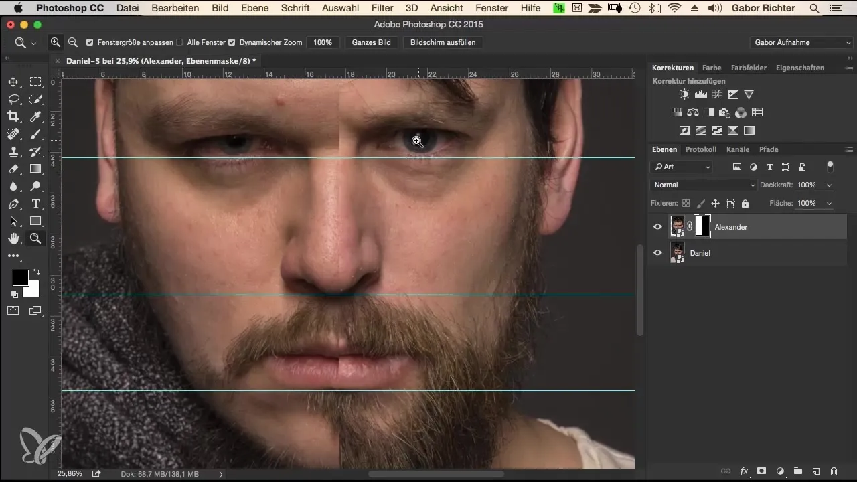Reset default foreground and background colors
The height and width of the screenshot is (482, 857).
pos(14,294)
